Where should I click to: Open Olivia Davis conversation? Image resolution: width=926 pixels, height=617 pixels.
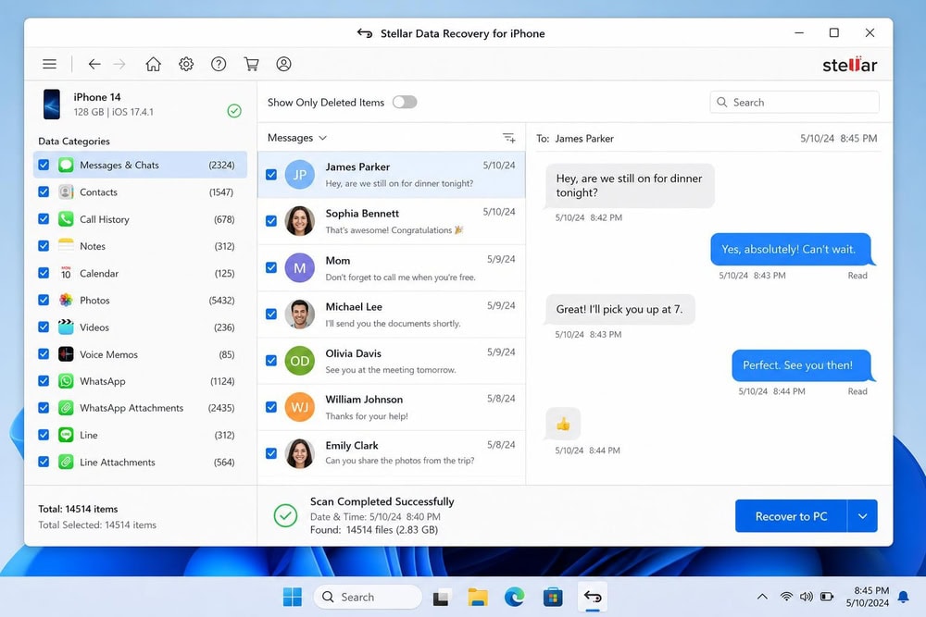tap(392, 361)
